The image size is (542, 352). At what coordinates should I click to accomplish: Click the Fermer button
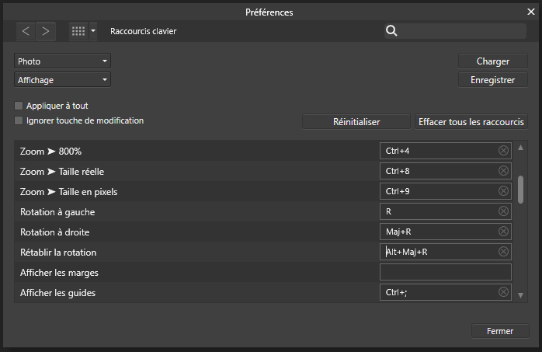(500, 331)
